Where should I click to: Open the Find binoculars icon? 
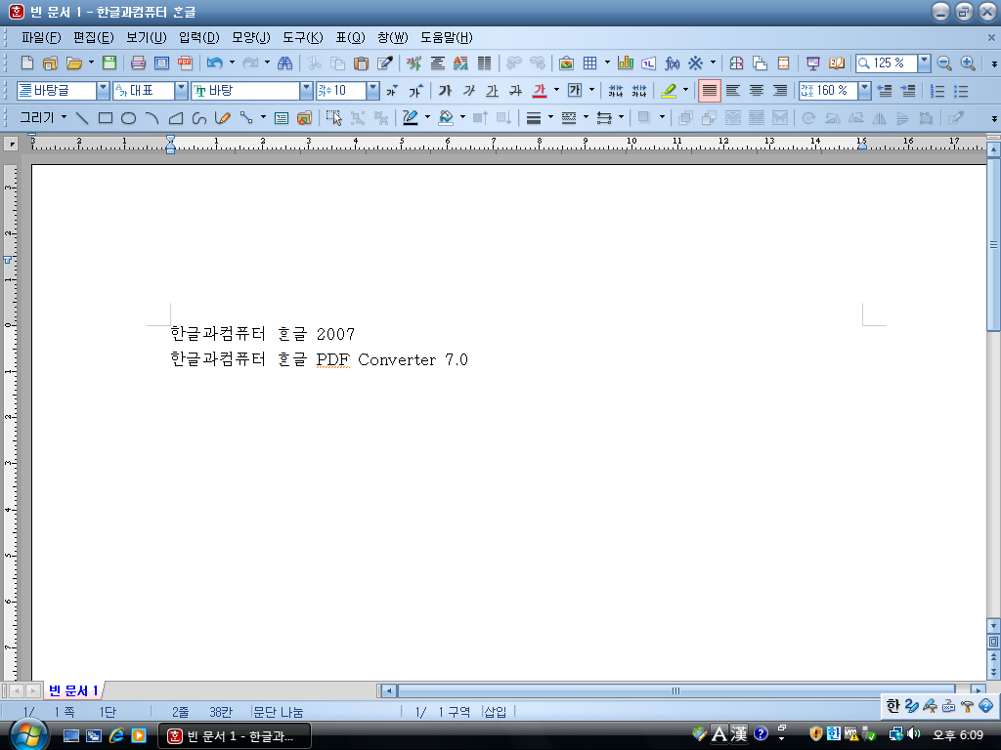pos(284,63)
